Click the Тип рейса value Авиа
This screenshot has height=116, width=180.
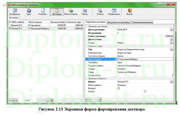pos(120,62)
